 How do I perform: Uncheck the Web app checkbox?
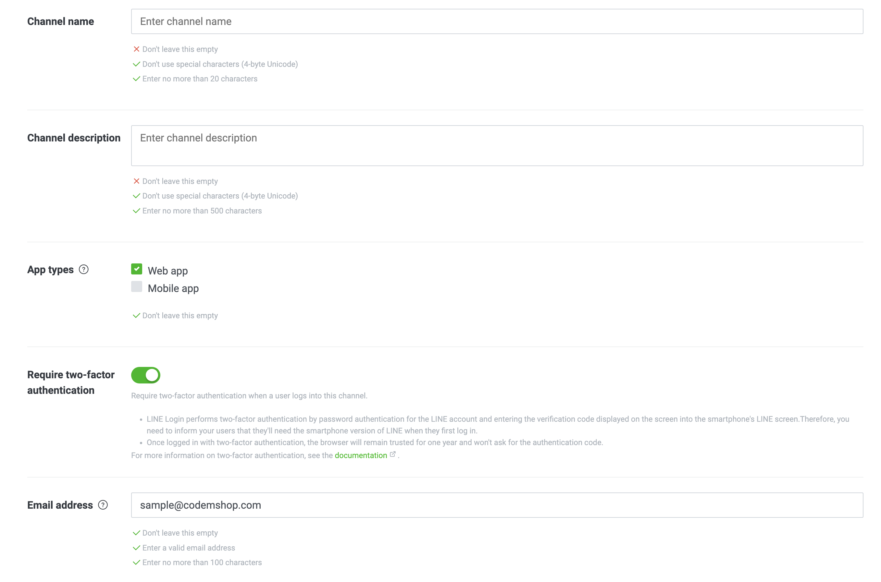click(137, 269)
